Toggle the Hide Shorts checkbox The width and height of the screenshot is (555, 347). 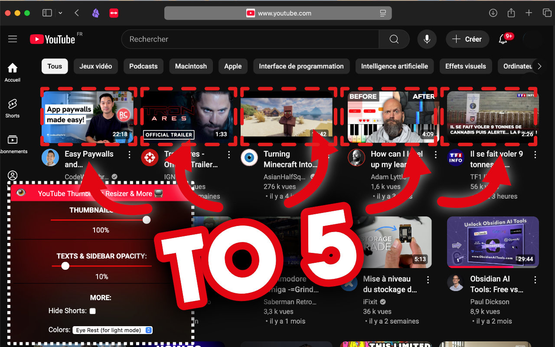[x=93, y=311]
